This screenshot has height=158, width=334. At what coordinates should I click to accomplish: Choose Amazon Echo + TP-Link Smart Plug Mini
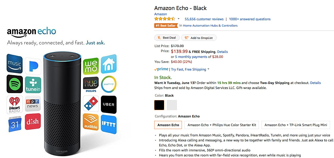pos(296,125)
